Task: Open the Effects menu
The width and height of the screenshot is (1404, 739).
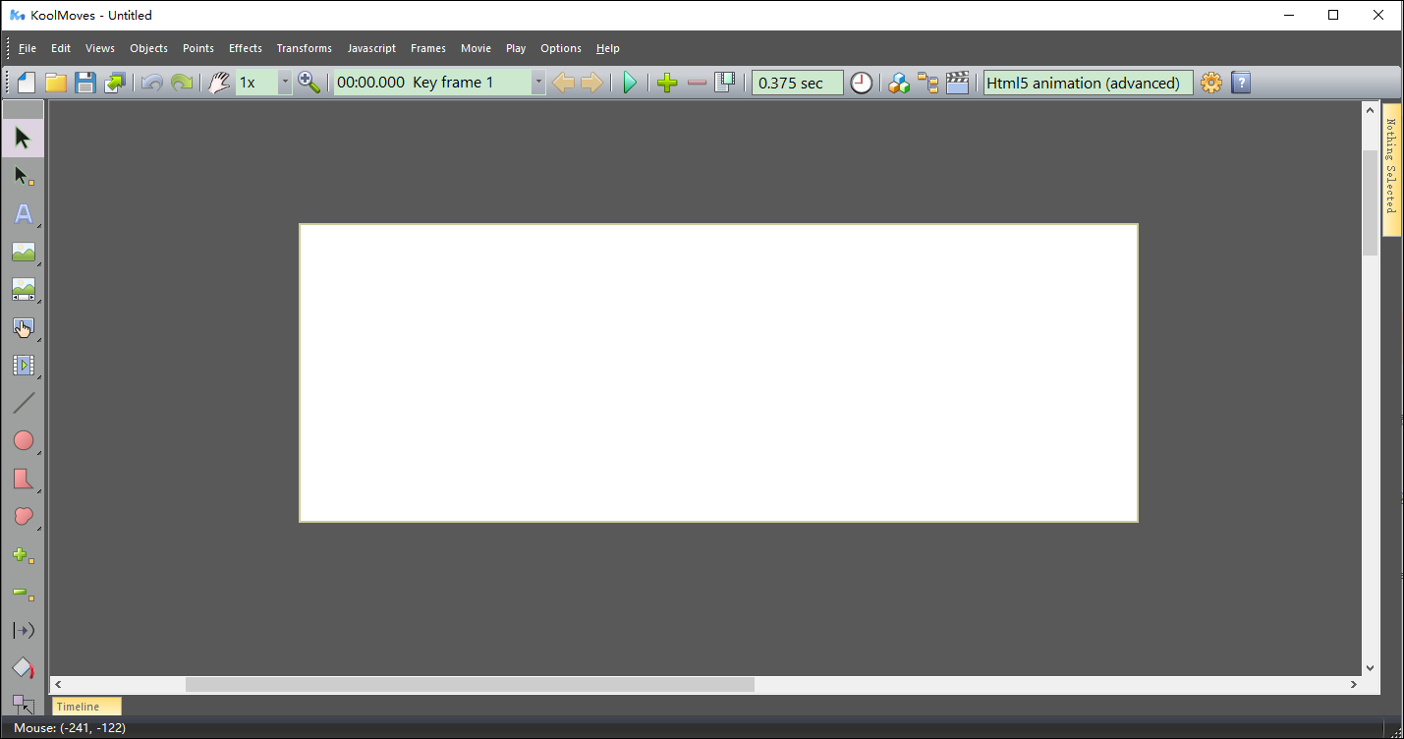Action: point(246,48)
